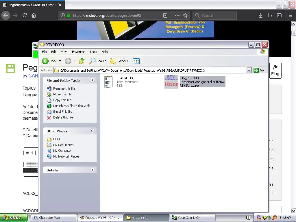Close the Pegasus Win95 browser tab

[60, 5]
